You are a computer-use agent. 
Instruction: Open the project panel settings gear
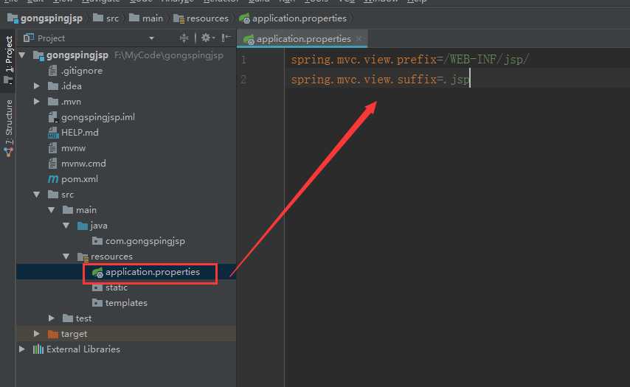point(207,38)
